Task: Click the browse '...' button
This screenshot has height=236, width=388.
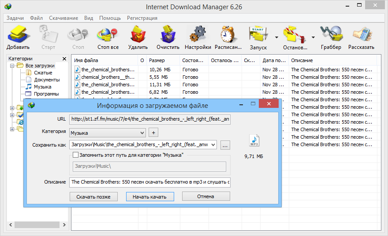Action: point(225,145)
